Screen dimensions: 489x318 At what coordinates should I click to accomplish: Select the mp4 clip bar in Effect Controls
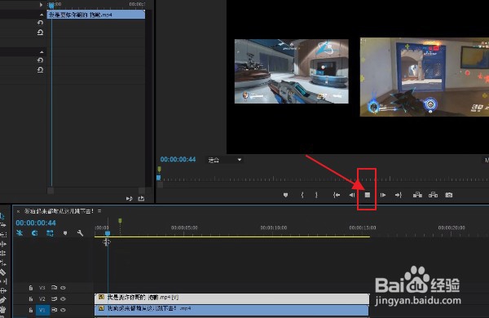96,15
